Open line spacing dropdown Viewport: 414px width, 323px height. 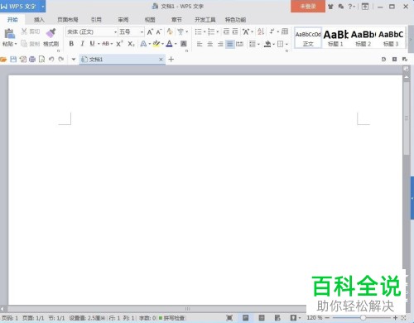tap(254, 44)
